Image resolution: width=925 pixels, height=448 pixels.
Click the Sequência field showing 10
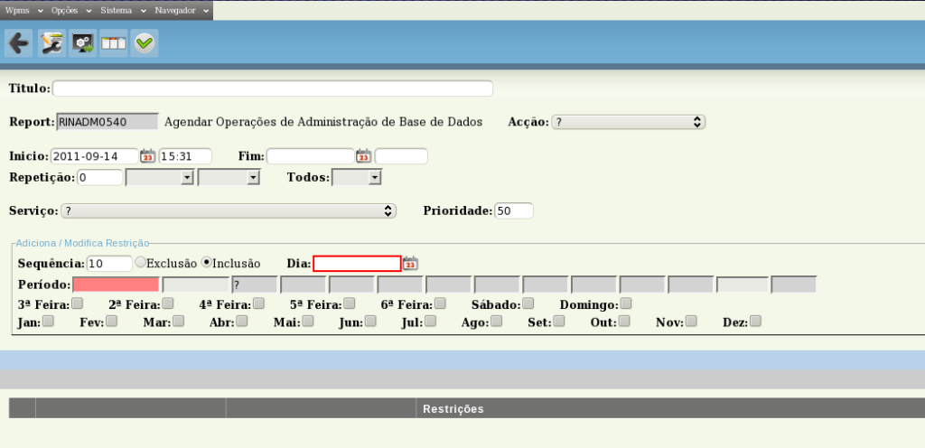tap(109, 264)
